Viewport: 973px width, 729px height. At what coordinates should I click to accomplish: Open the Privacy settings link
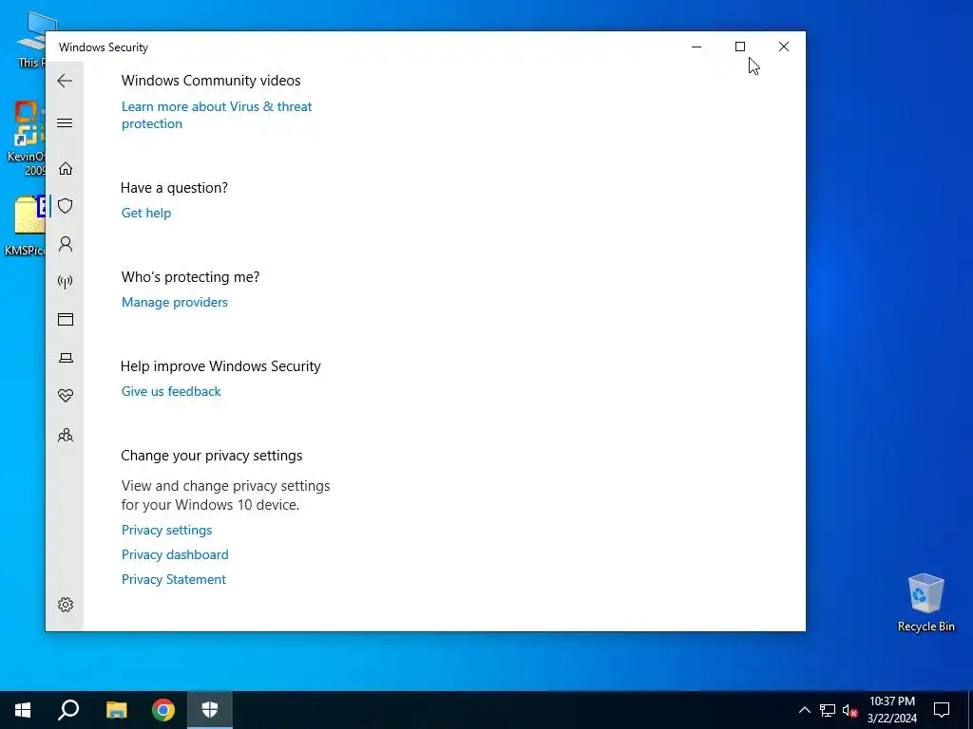click(x=166, y=530)
